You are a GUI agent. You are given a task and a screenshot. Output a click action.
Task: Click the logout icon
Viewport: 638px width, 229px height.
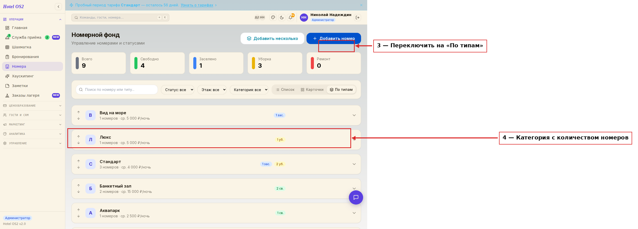(358, 18)
